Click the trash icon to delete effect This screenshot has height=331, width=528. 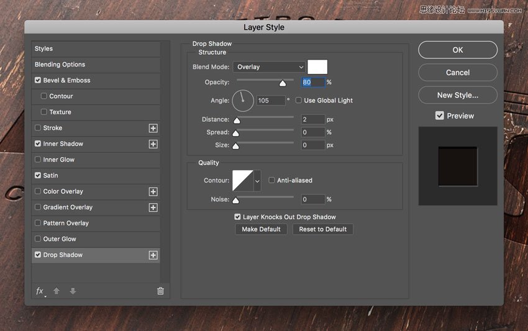point(160,291)
